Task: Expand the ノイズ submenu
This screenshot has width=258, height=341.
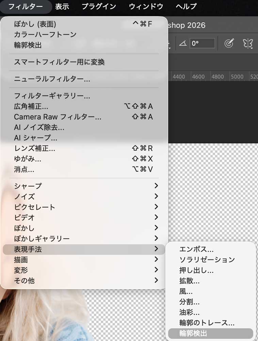Action: pos(84,197)
